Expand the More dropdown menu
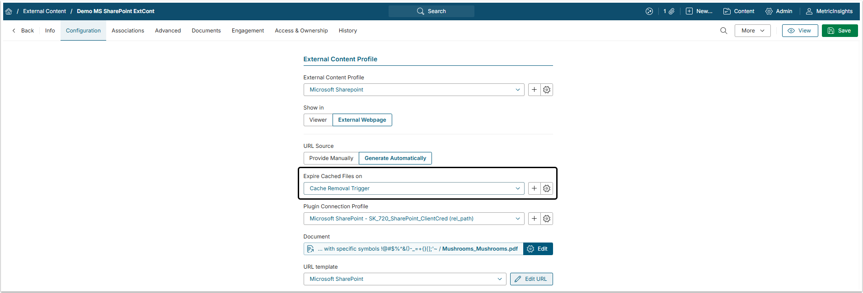 click(x=752, y=31)
